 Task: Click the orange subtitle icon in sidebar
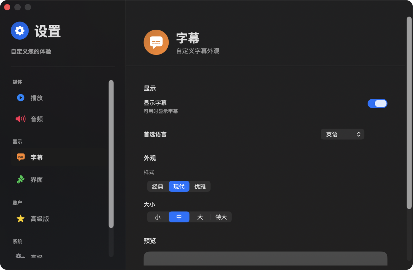(21, 158)
